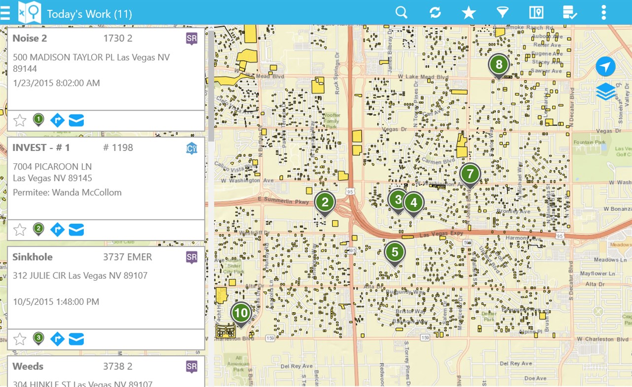Click the 3738 2 number on Weeds
Screen dimensions: 632x387
118,366
